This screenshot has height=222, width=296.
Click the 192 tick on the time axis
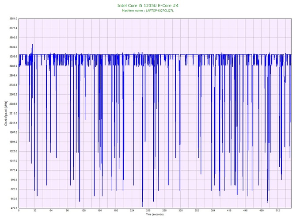[116, 211]
